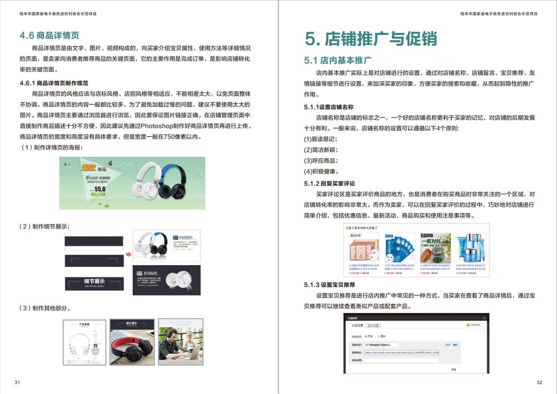Click the step text (3) 制作其他部分

pyautogui.click(x=45, y=308)
